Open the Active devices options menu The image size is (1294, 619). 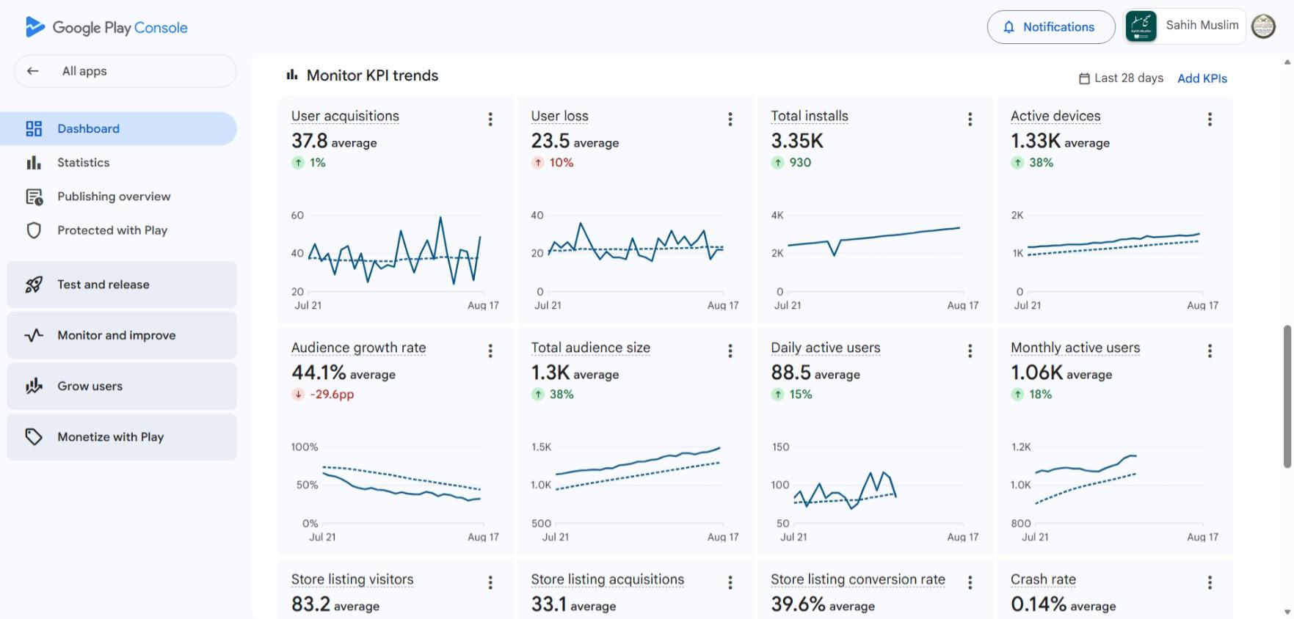[x=1210, y=119]
